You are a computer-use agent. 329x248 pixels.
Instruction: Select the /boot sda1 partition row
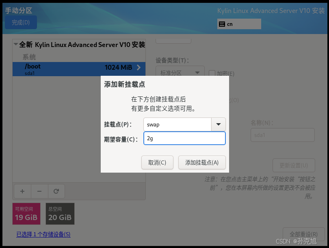tap(79, 69)
